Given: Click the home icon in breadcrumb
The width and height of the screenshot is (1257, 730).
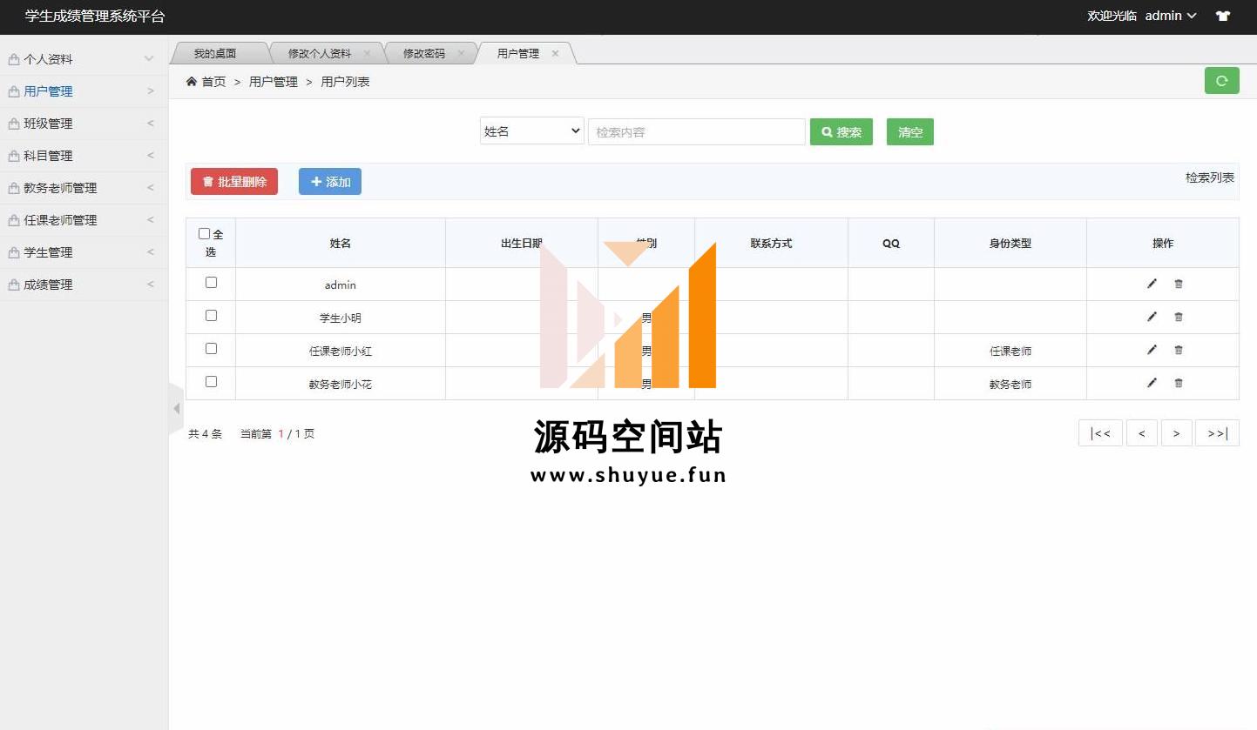Looking at the screenshot, I should click(192, 82).
